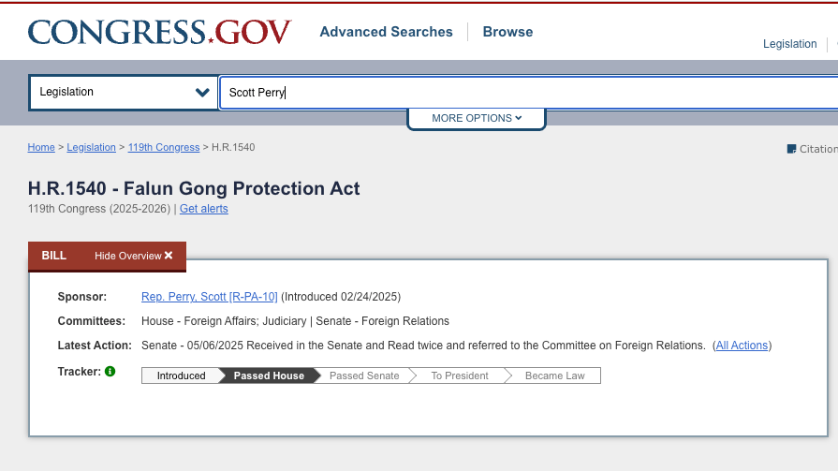Image resolution: width=838 pixels, height=471 pixels.
Task: Navigate to 119th Congress breadcrumb
Action: pos(164,148)
